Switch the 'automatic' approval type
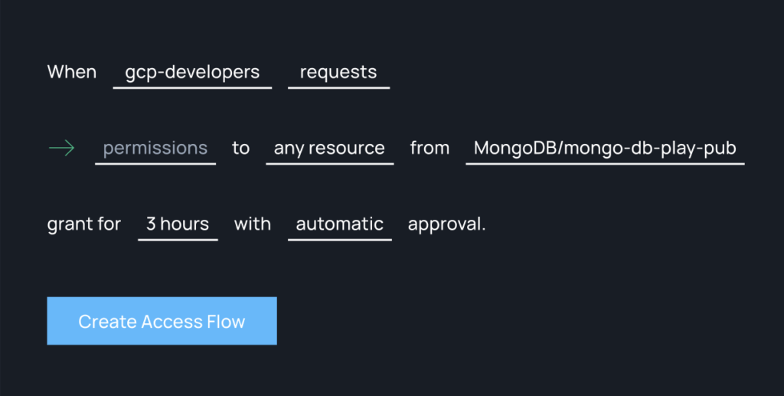The width and height of the screenshot is (784, 396). [x=339, y=225]
